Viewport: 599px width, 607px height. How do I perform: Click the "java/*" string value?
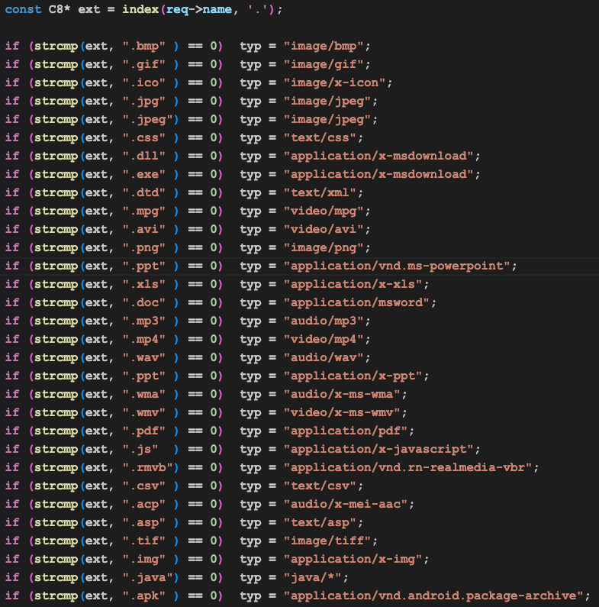point(313,577)
